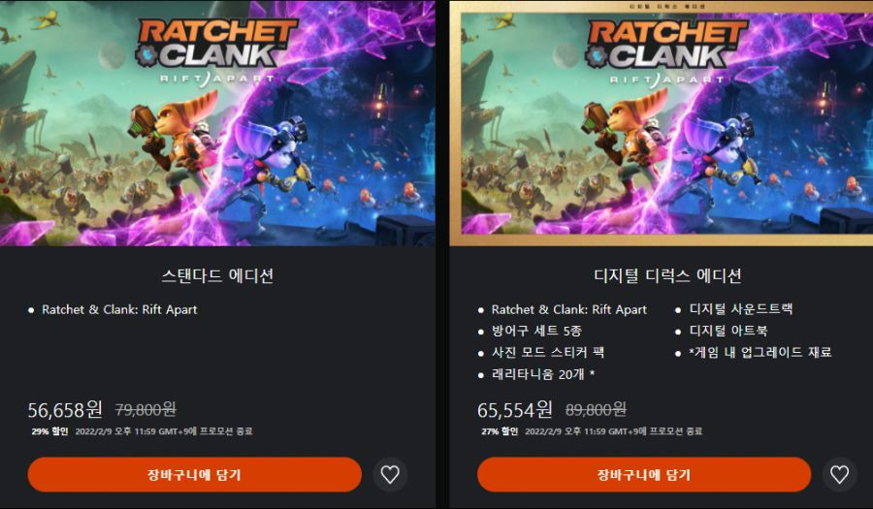Click the 27% 할인 discount label
Image resolution: width=873 pixels, height=509 pixels.
(500, 431)
